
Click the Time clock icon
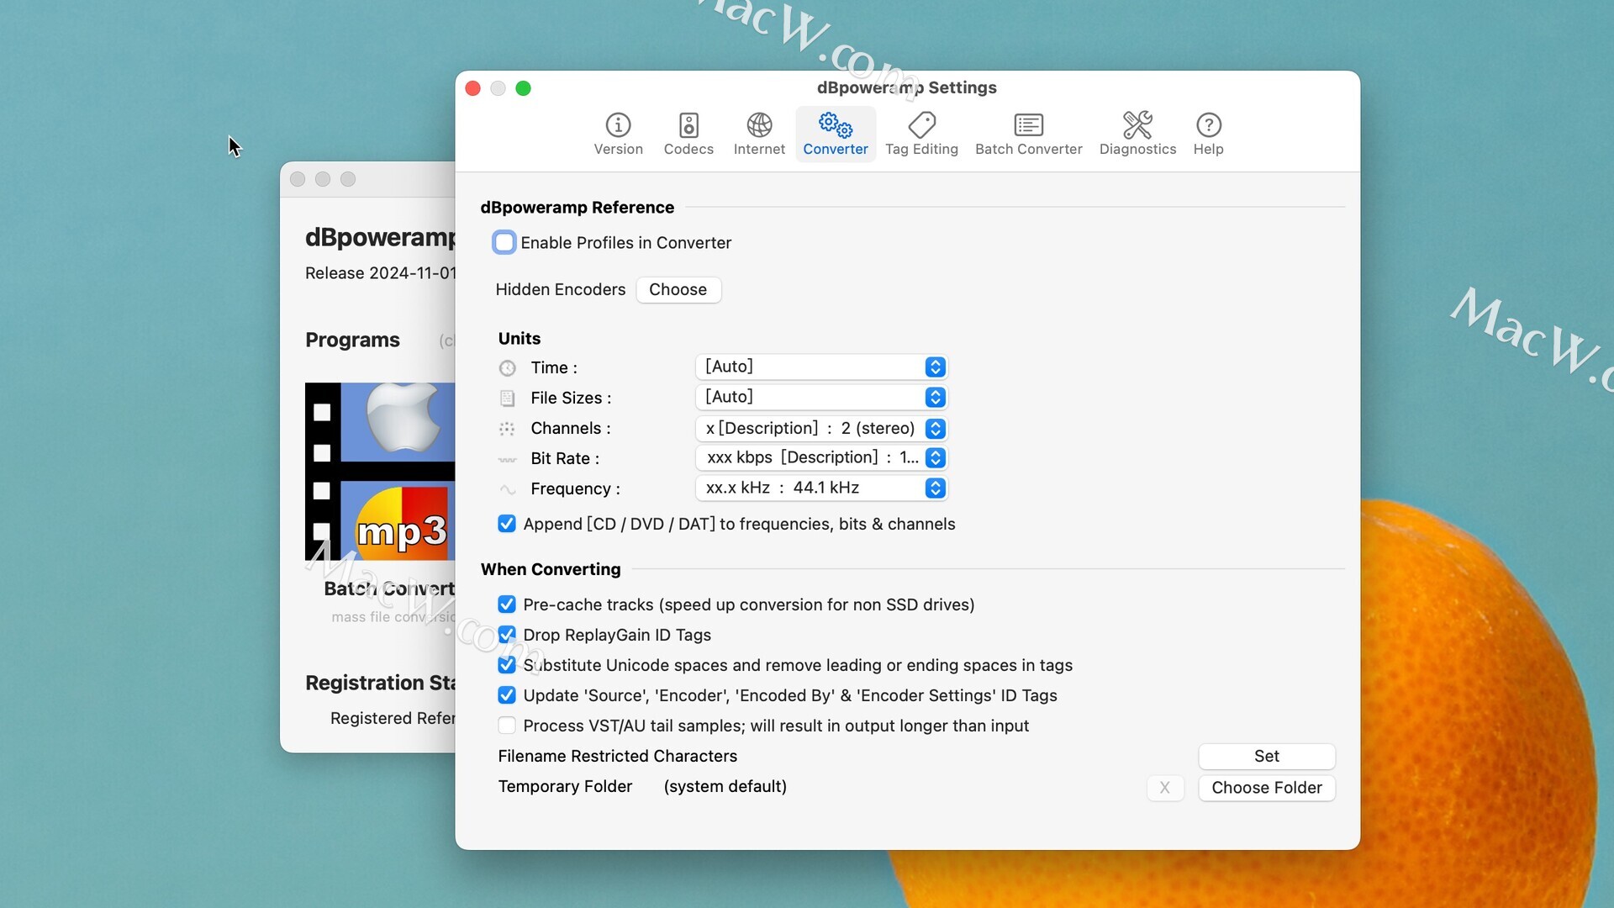coord(507,368)
